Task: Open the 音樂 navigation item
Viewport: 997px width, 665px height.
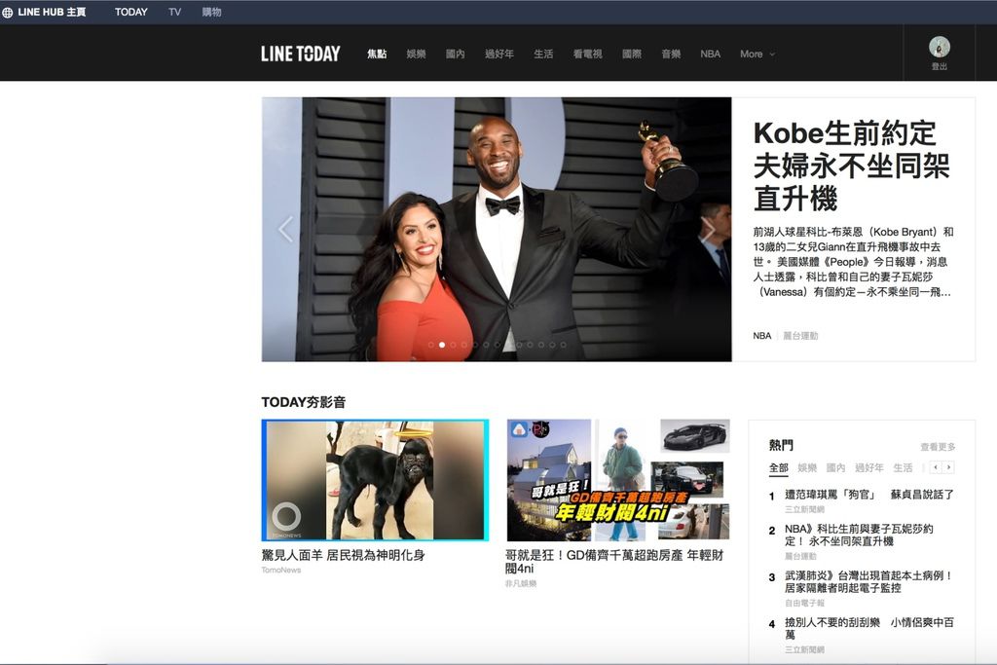Action: [672, 55]
